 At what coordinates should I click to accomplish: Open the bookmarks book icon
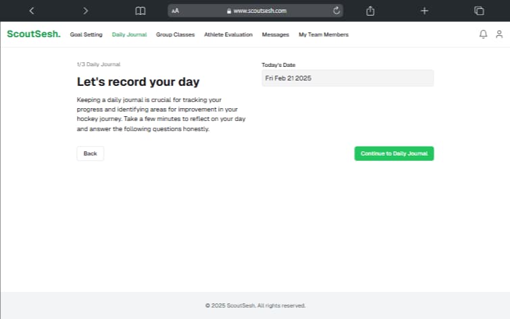(141, 11)
